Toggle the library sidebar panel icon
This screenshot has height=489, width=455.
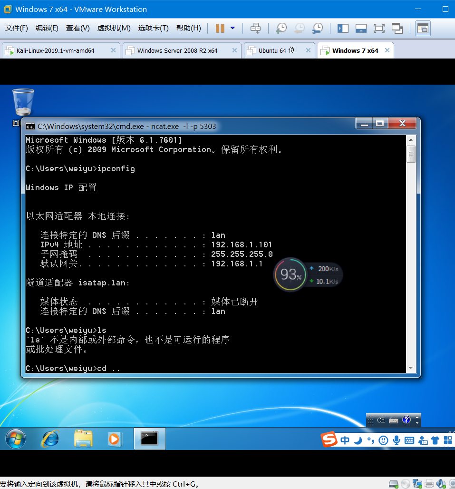(x=343, y=29)
